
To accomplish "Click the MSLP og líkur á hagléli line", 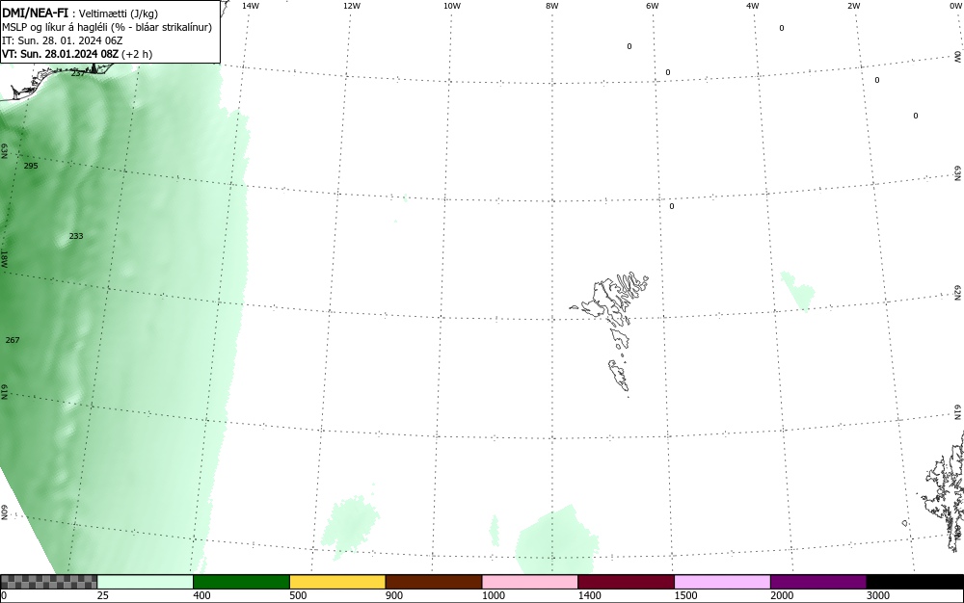I will [107, 27].
